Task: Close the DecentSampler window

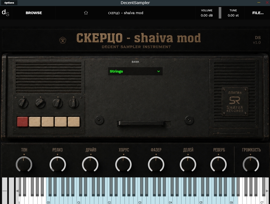Action: [x=267, y=2]
